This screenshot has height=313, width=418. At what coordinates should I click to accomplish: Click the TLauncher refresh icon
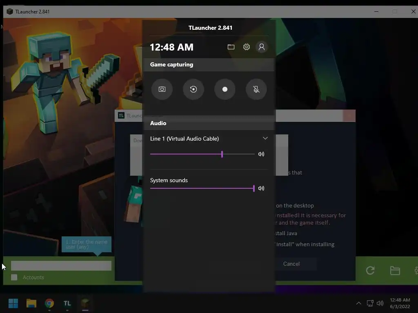370,271
